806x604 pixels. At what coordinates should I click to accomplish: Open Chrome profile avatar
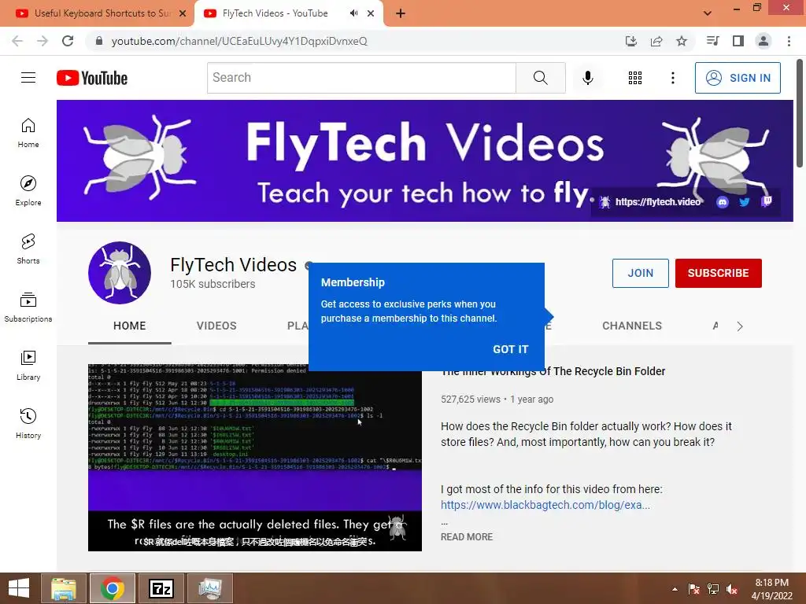pos(763,41)
